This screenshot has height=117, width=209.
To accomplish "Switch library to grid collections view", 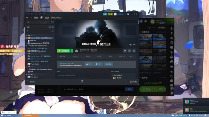I will click(x=52, y=22).
